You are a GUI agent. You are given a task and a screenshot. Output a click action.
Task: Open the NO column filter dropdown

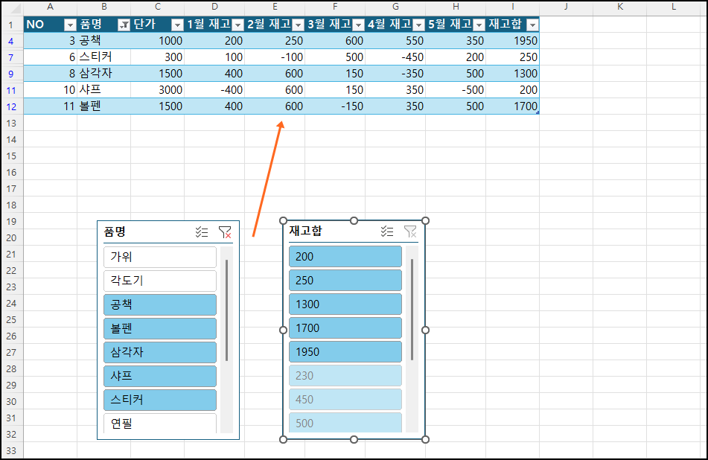coord(70,25)
